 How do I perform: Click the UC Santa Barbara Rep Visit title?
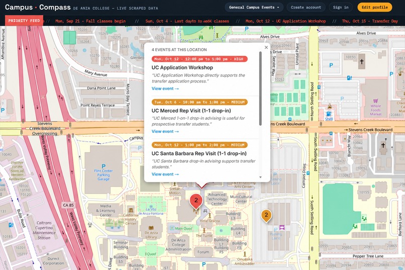point(199,153)
